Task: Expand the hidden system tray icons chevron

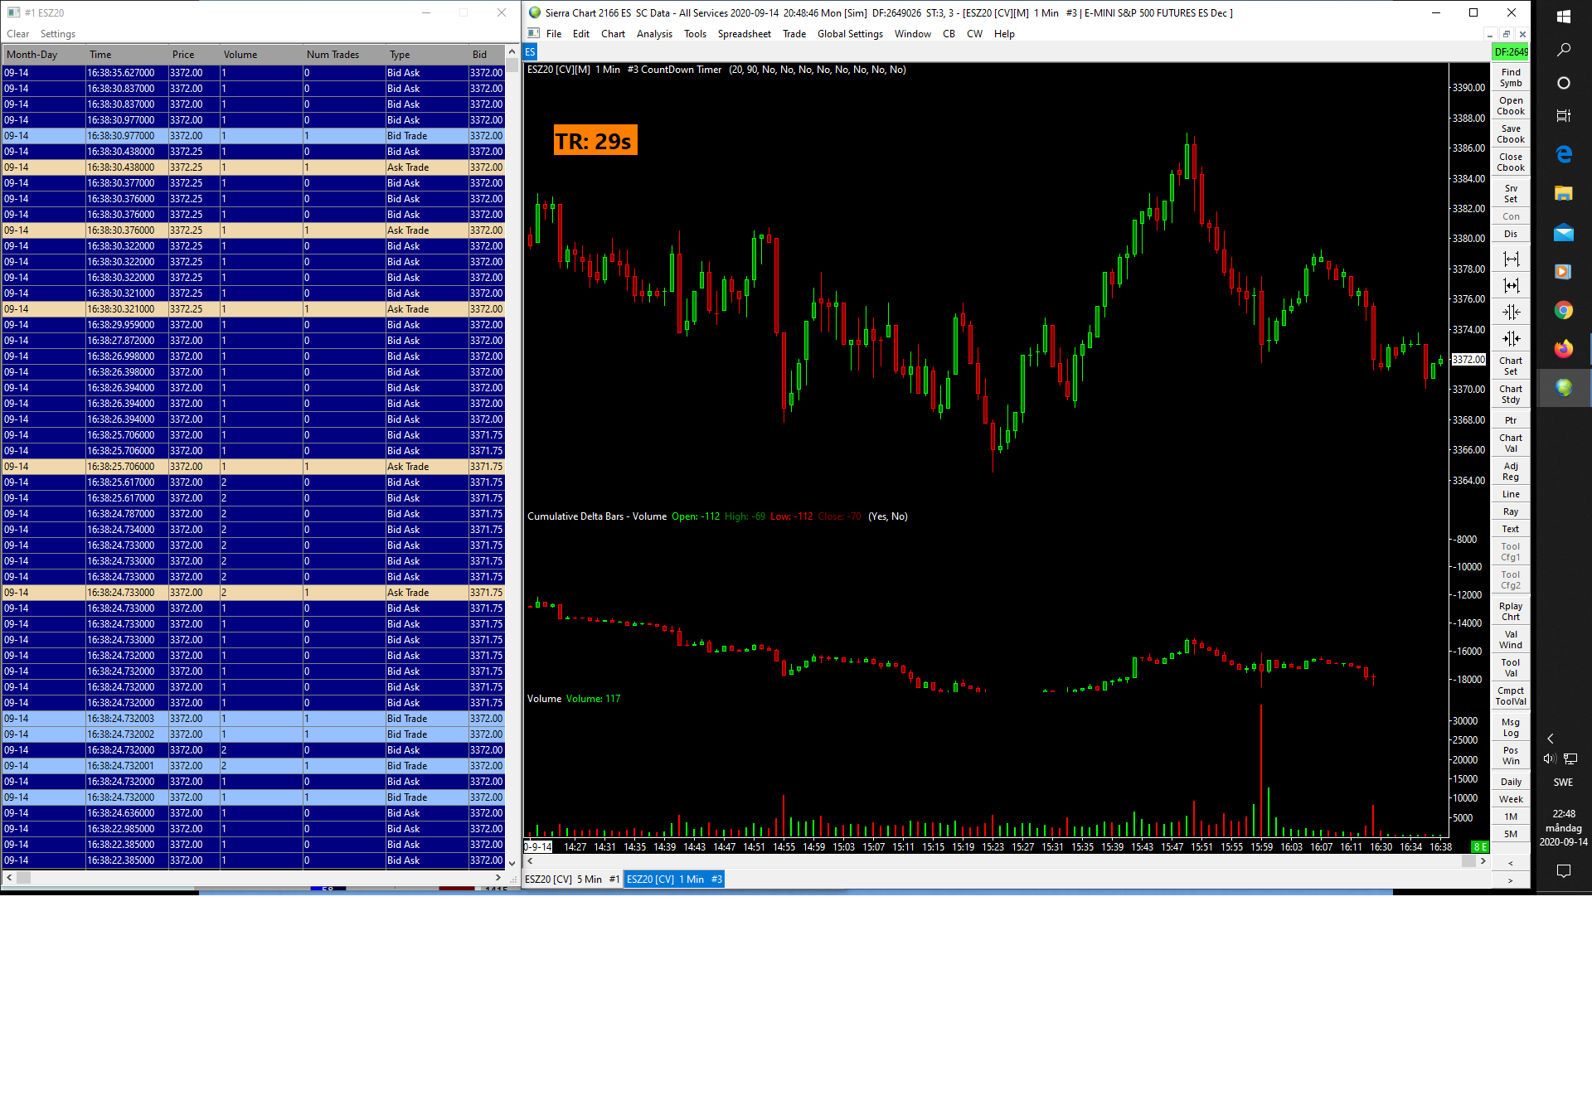Action: click(x=1550, y=739)
